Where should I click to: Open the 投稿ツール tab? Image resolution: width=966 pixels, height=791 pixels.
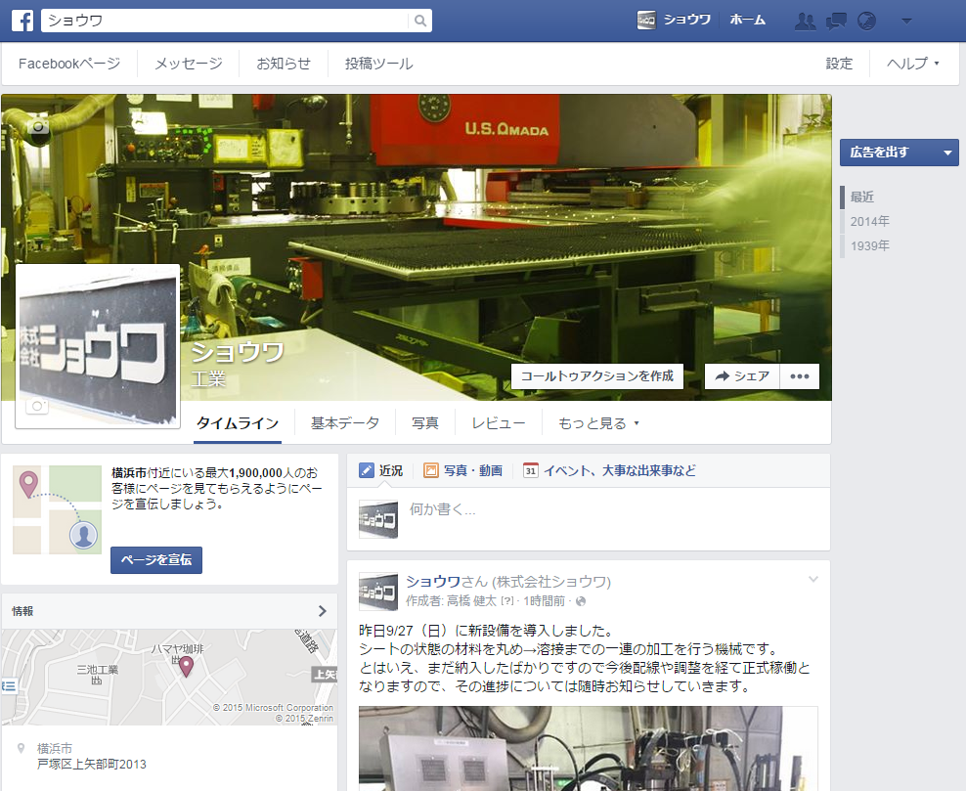[x=379, y=64]
